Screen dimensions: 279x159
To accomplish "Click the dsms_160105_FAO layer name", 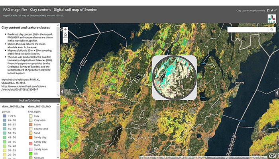I will 39,106.
